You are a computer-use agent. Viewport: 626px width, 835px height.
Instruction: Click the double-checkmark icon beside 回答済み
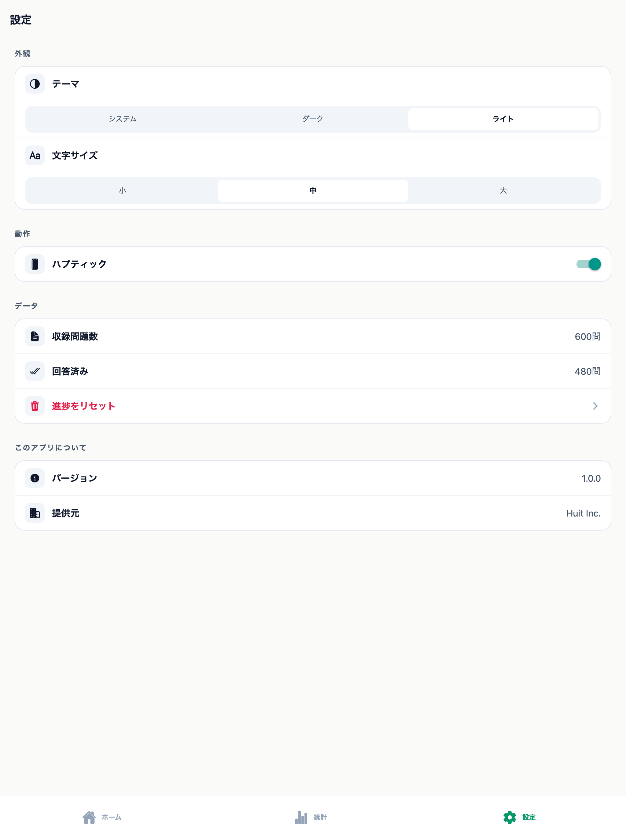pyautogui.click(x=35, y=371)
